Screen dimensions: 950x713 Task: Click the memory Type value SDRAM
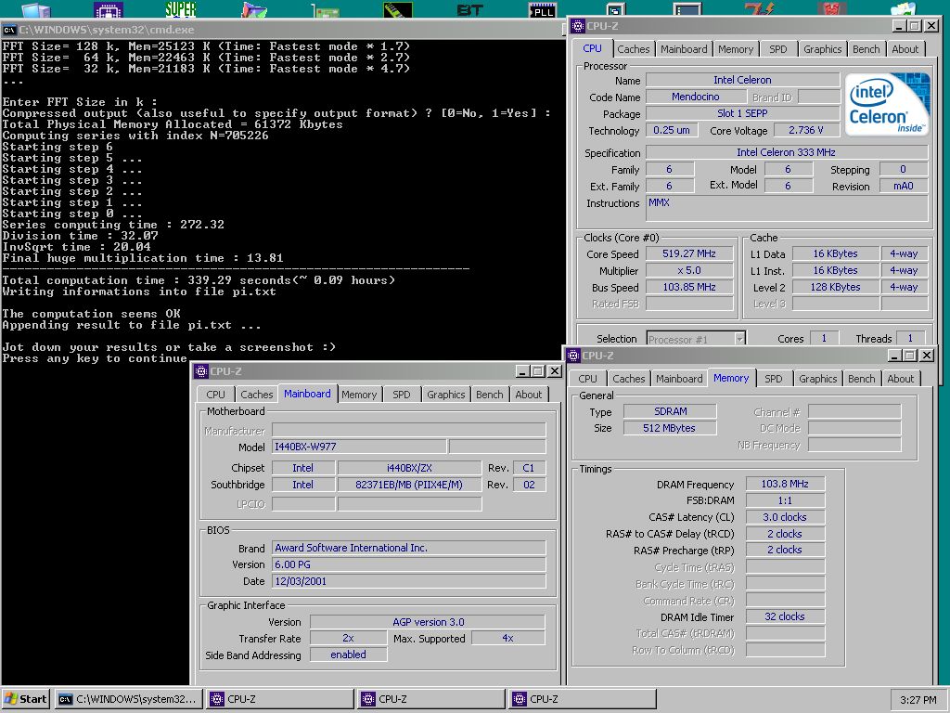pyautogui.click(x=670, y=411)
